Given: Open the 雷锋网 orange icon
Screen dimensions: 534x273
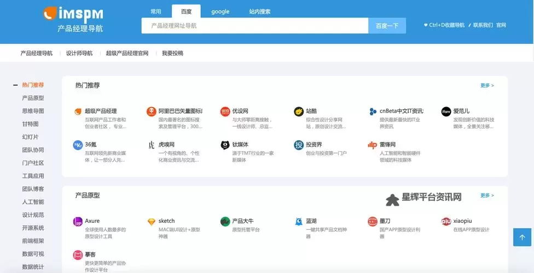Looking at the screenshot, I should [372, 145].
